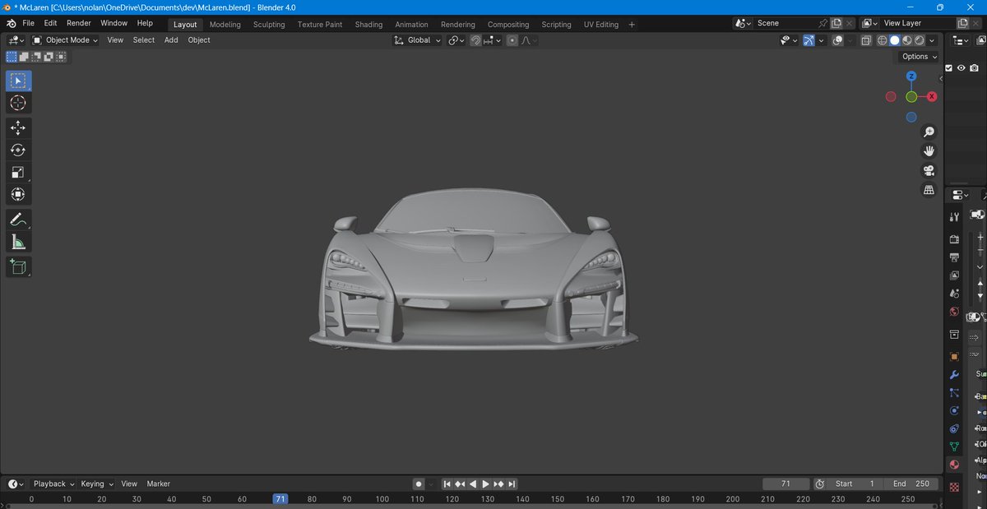Image resolution: width=987 pixels, height=509 pixels.
Task: Open the World properties tab
Action: 954,312
